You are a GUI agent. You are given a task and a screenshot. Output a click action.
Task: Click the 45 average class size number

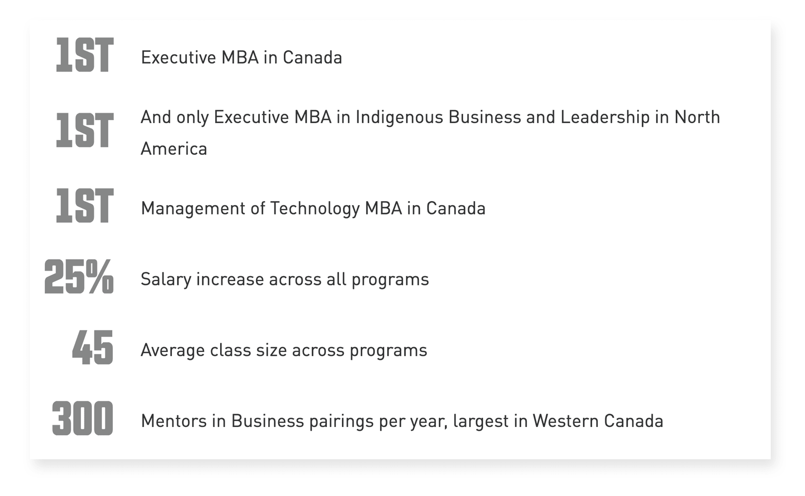(93, 348)
